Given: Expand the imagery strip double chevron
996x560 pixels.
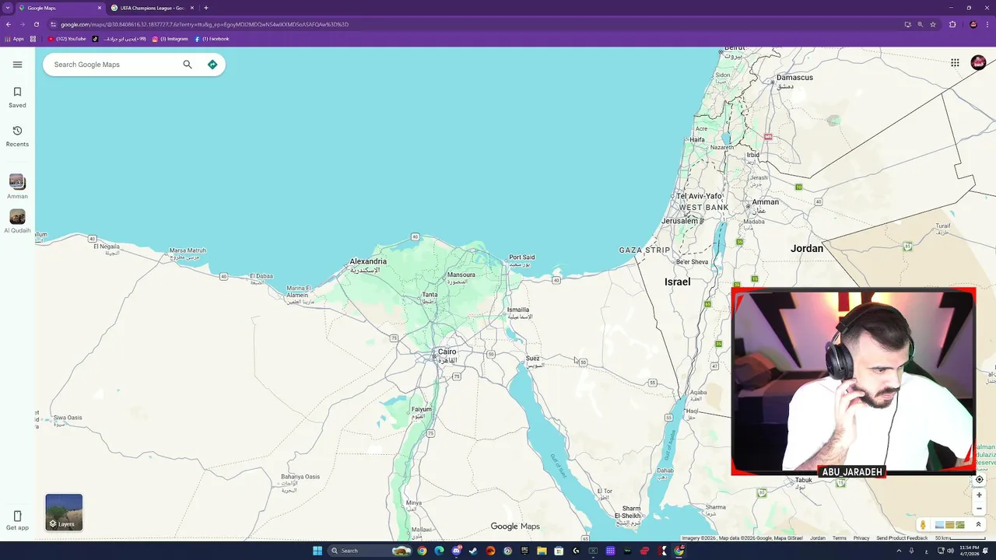Looking at the screenshot, I should point(978,525).
